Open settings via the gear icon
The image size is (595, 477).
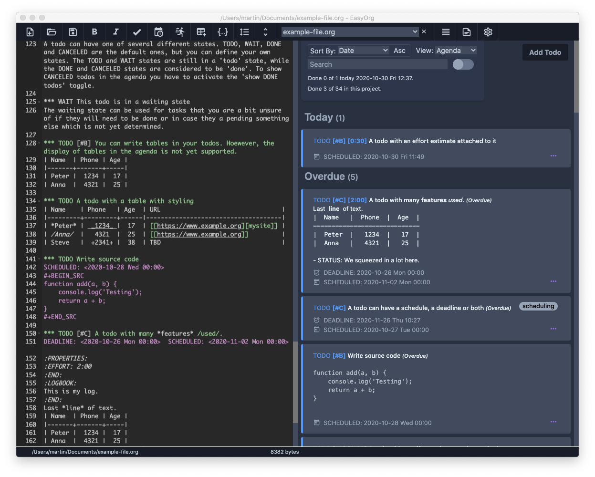[488, 31]
